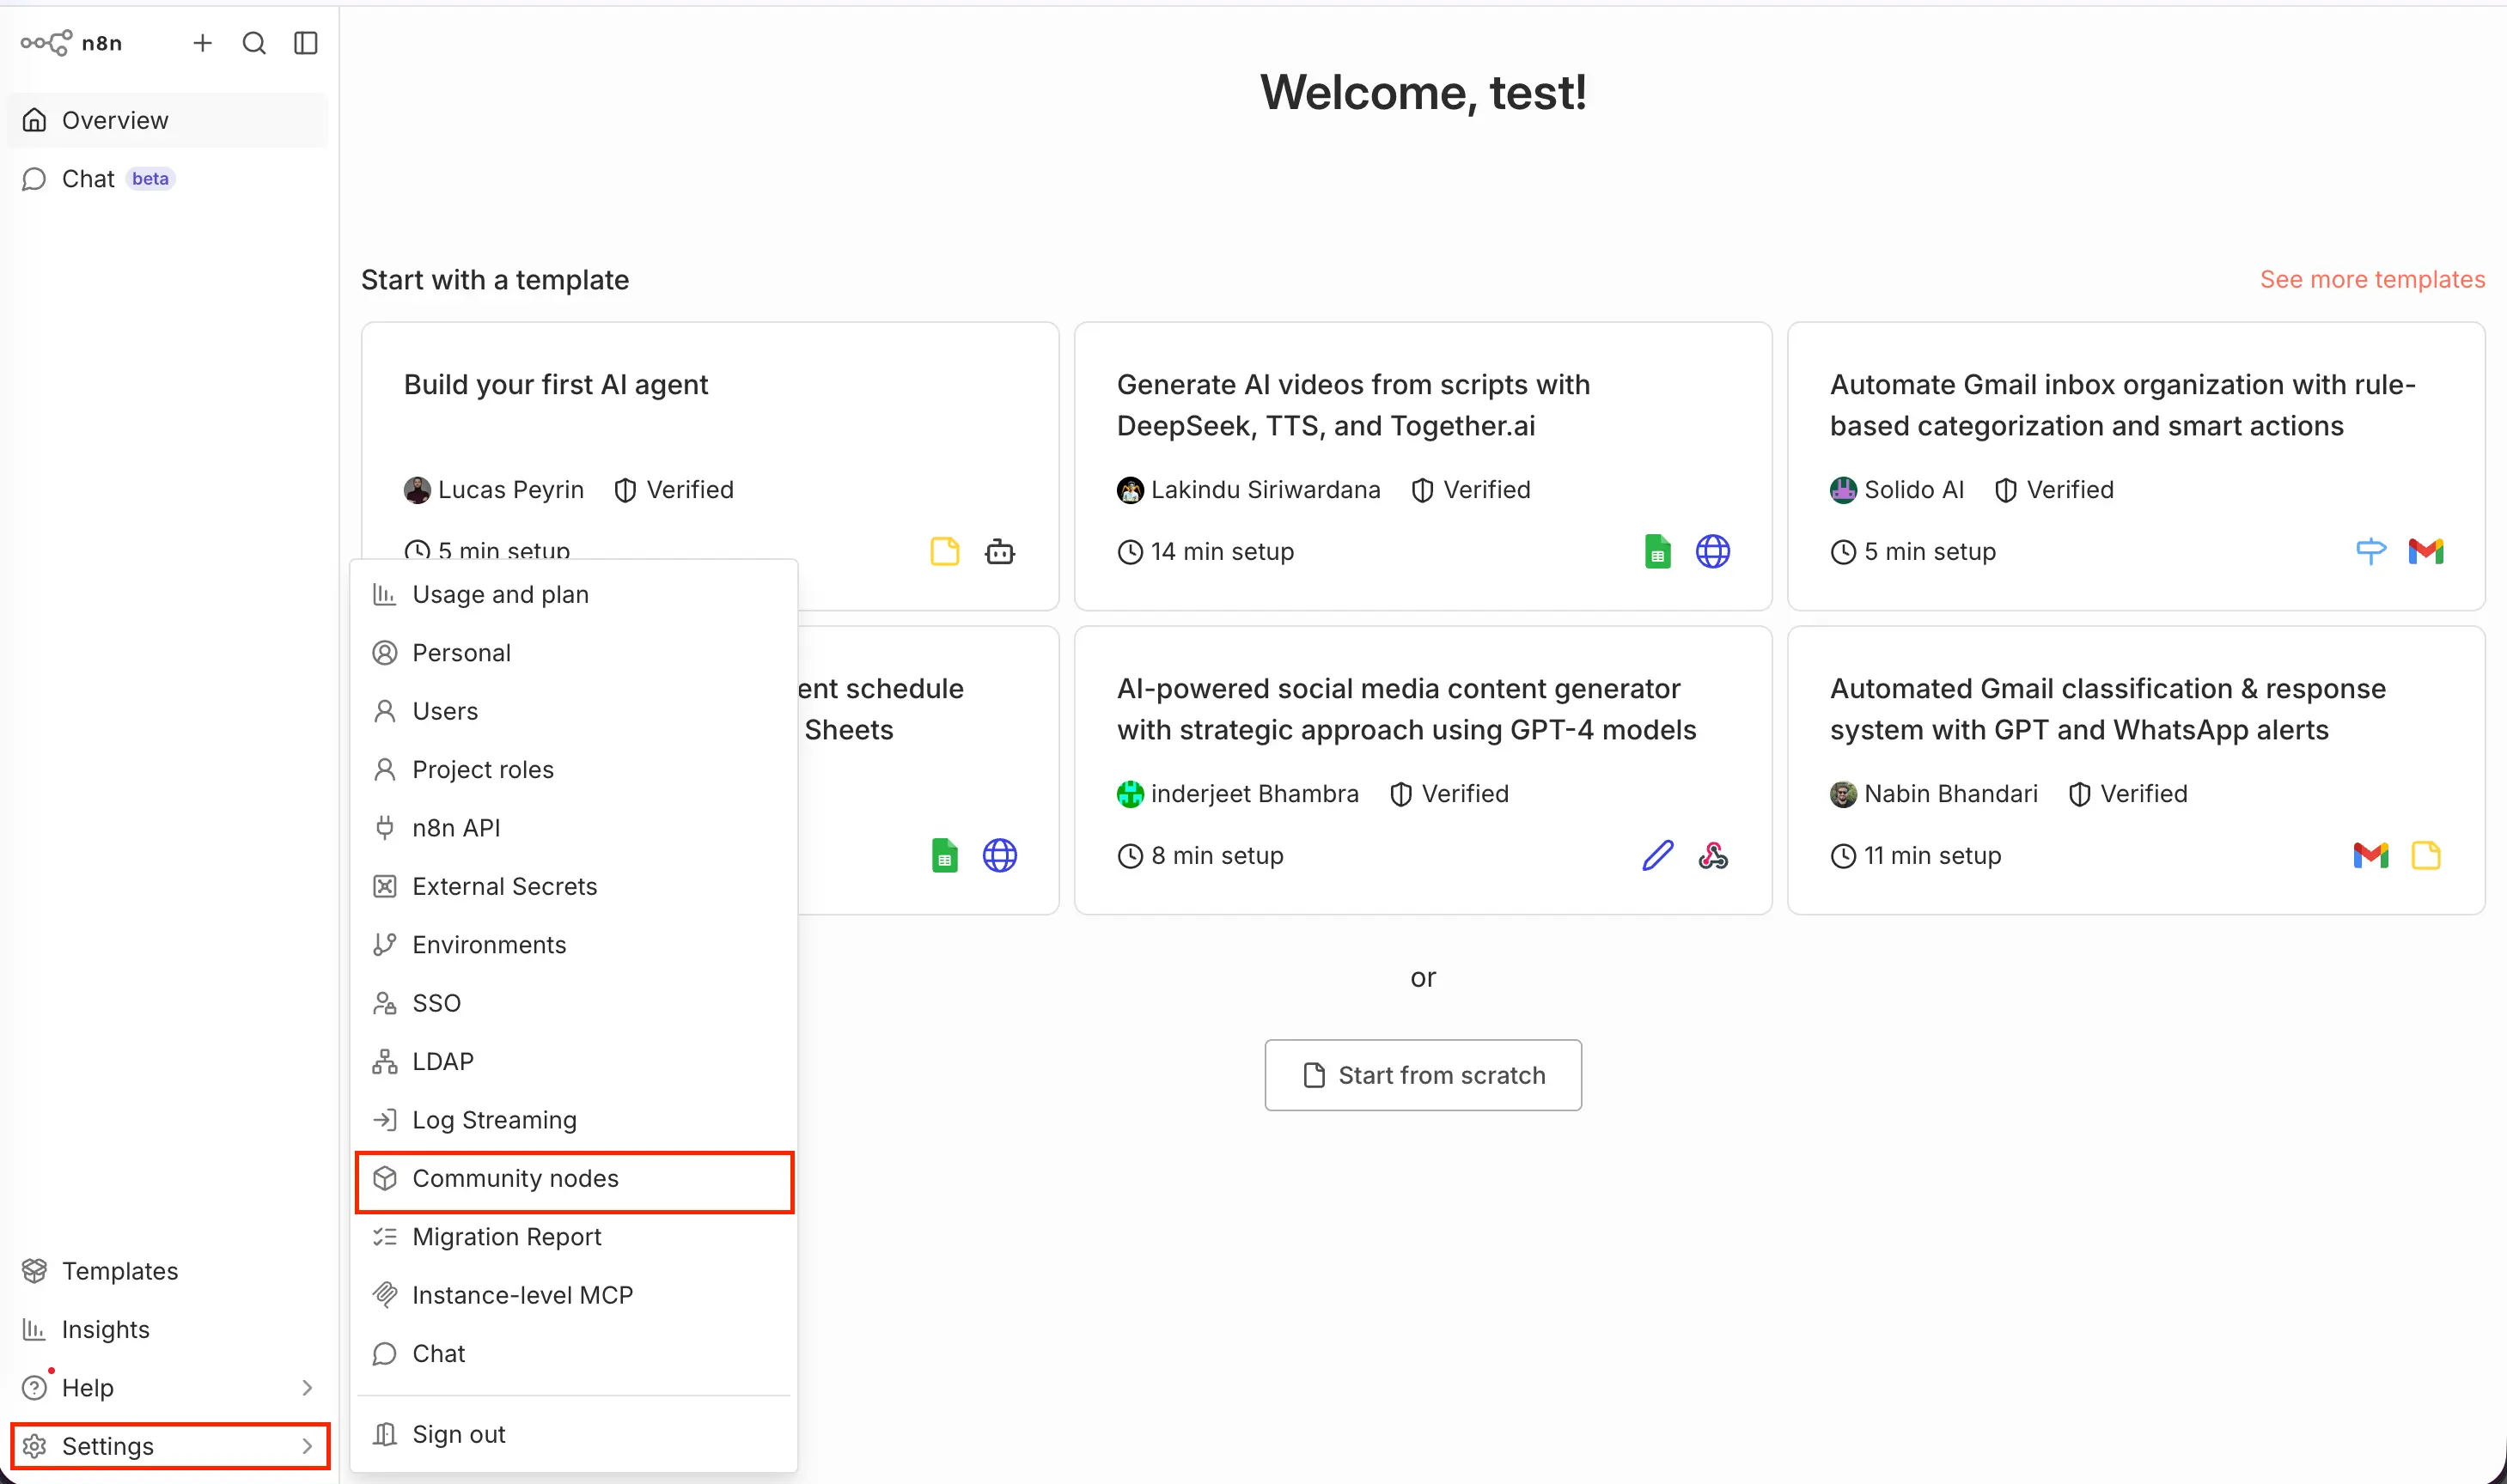Click author Lakindu Siriwardana

pos(1266,490)
